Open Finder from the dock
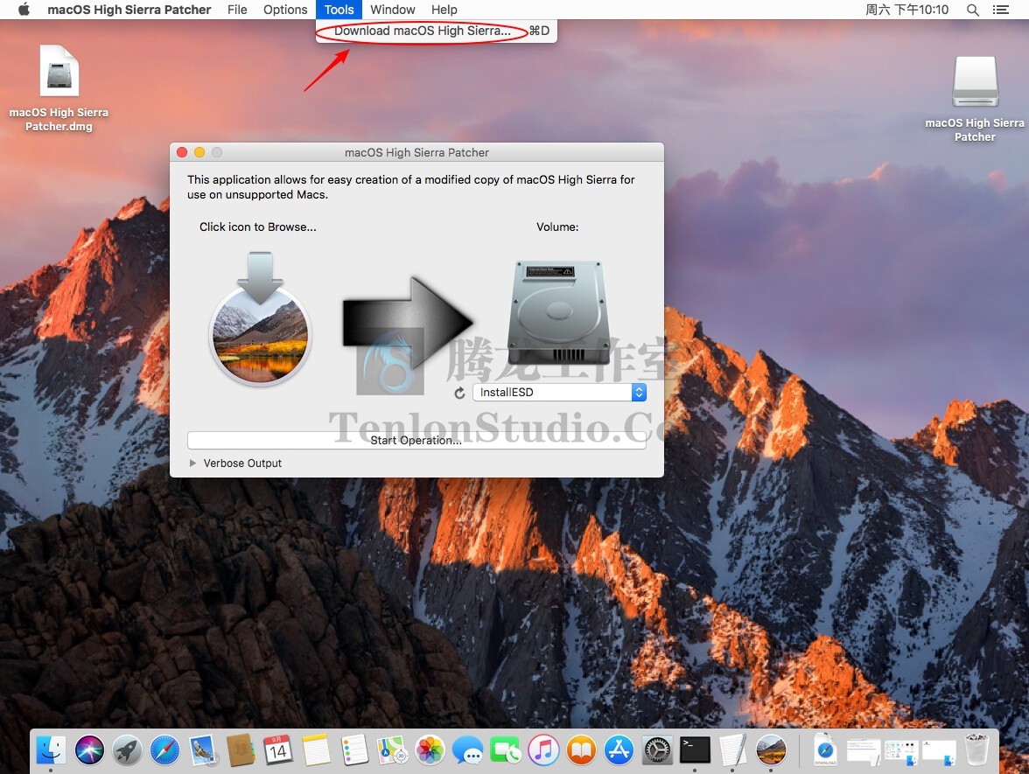Image resolution: width=1029 pixels, height=774 pixels. 51,750
